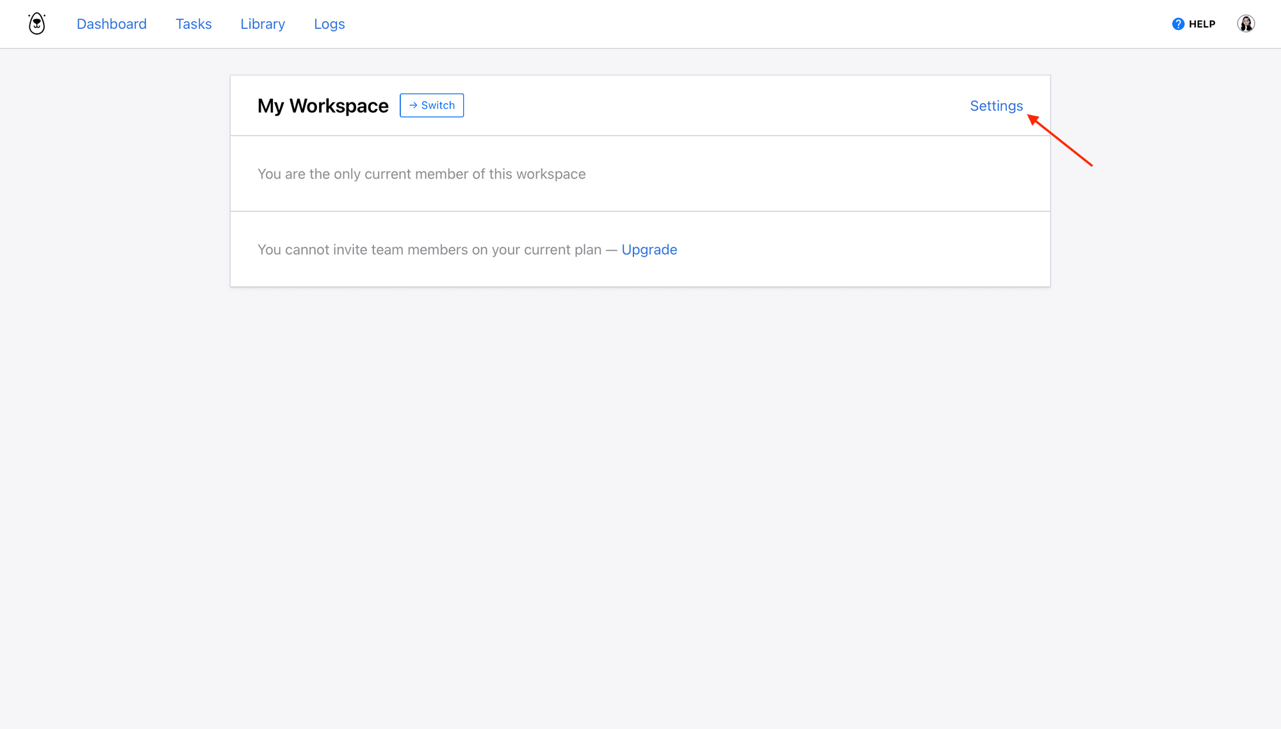Click the HELP label
Screen dimensions: 1281x729
[x=1202, y=24]
